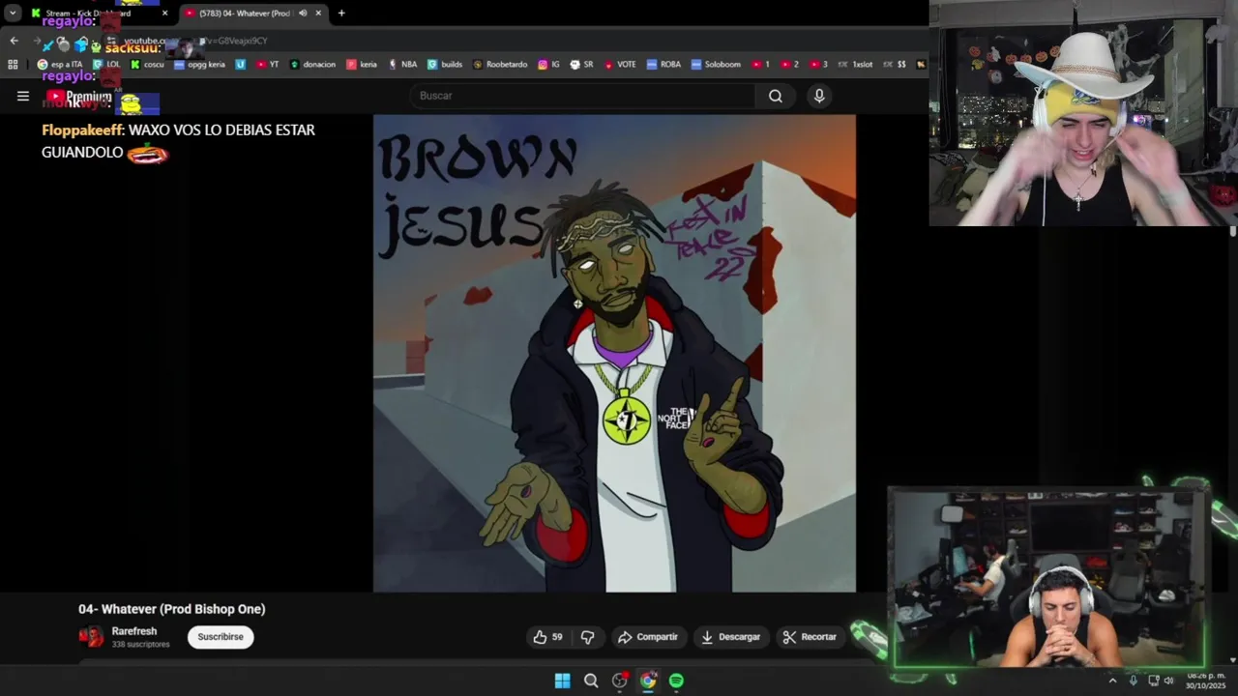Dislike the video with thumbs-down button
1238x696 pixels.
[x=587, y=637]
